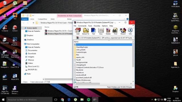Open the Windows Start button
The width and height of the screenshot is (182, 102).
pyautogui.click(x=3, y=99)
